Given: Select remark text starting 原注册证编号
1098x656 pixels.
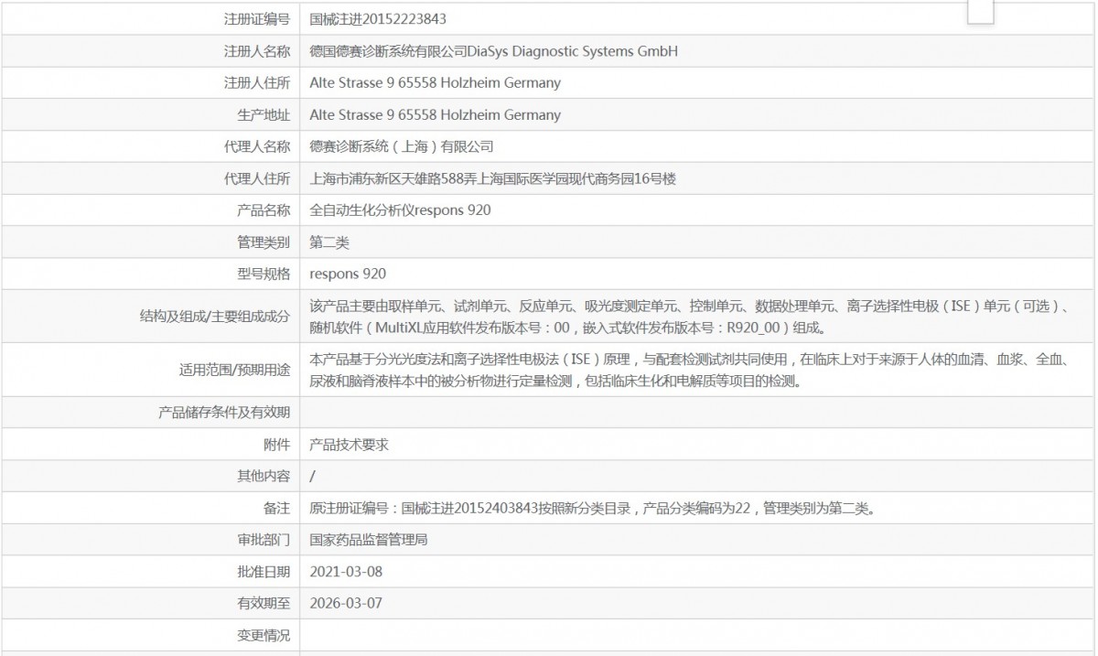Looking at the screenshot, I should click(593, 508).
